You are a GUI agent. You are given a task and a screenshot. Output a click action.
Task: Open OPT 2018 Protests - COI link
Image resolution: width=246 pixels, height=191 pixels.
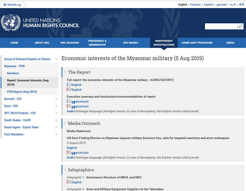[x=20, y=113]
